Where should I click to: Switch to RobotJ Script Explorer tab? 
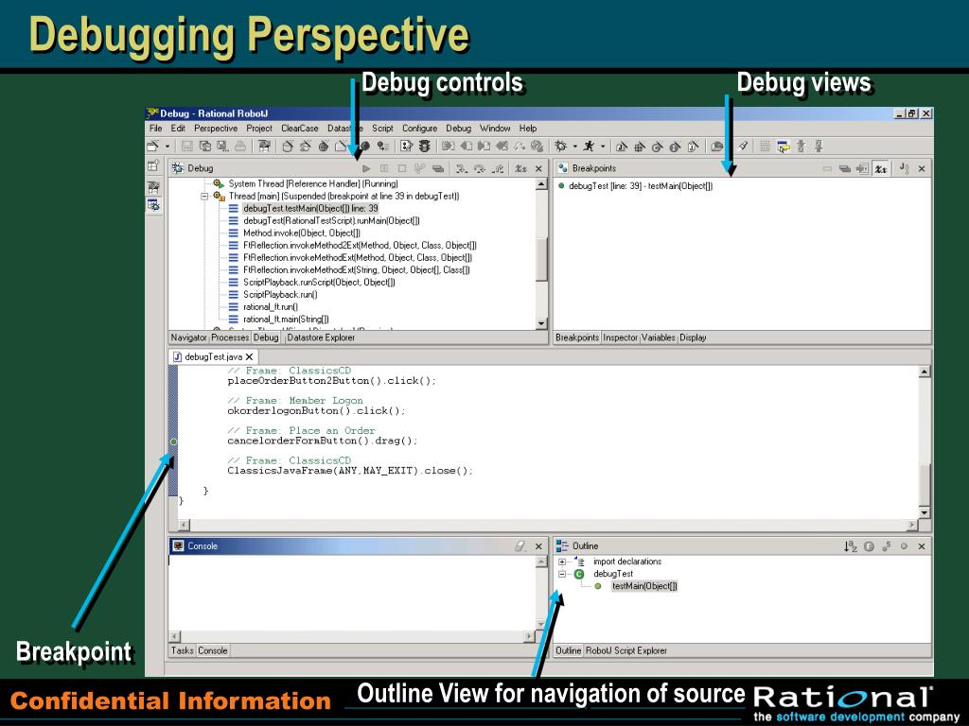626,650
